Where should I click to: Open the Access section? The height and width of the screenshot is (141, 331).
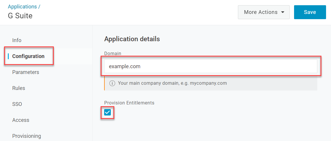(21, 120)
